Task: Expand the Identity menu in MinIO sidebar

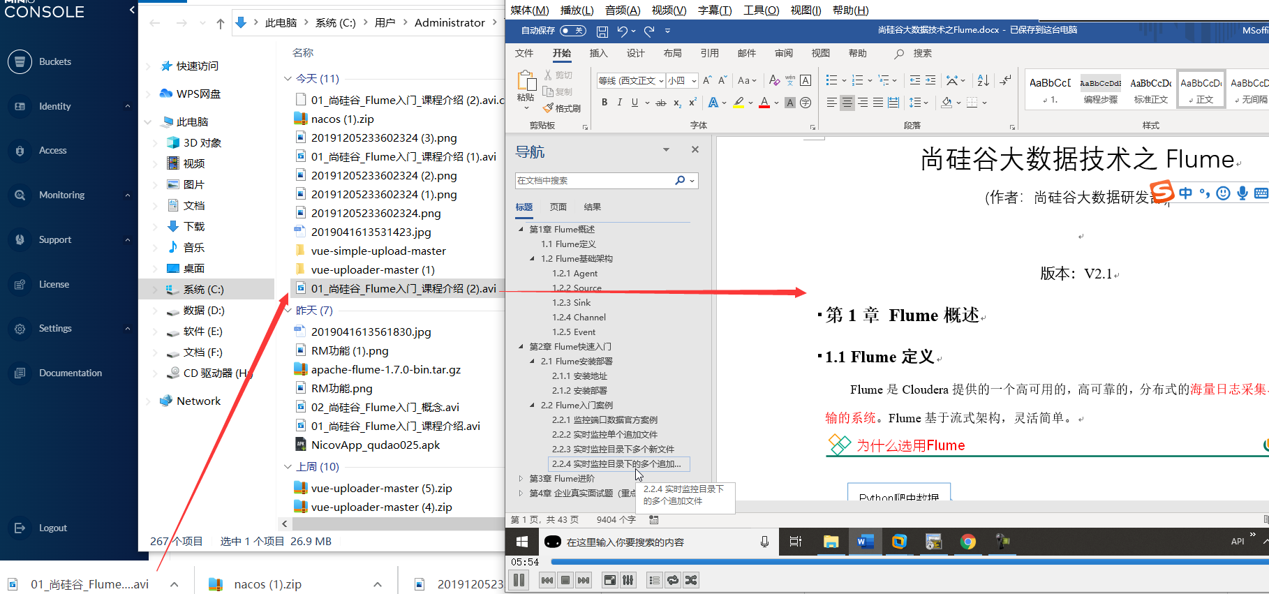Action: click(128, 106)
